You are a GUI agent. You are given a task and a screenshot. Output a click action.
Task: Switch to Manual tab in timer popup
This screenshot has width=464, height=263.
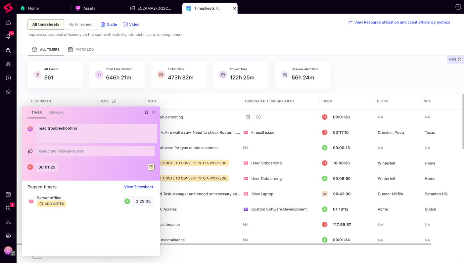point(57,112)
